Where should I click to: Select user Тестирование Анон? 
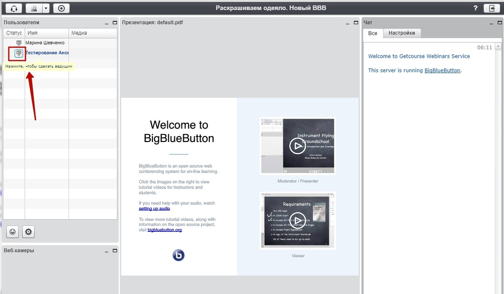click(47, 52)
